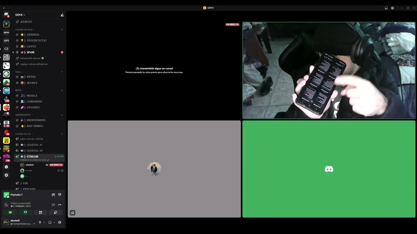Open the COLORES channel
Image resolution: width=417 pixels, height=234 pixels.
pos(39,107)
